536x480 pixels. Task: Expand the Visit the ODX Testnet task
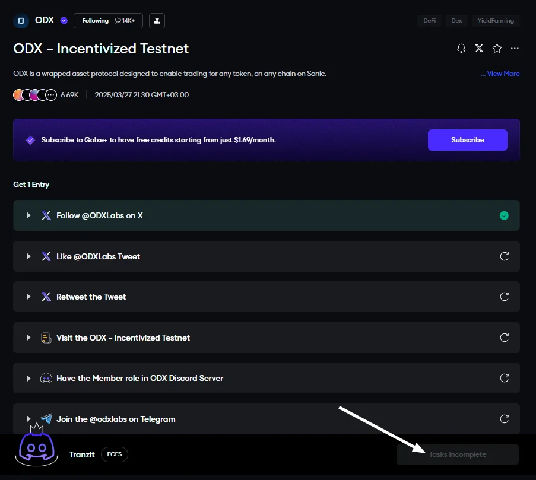28,338
